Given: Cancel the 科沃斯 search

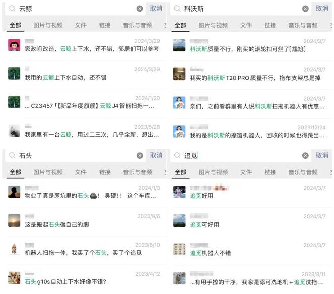Looking at the screenshot, I should pyautogui.click(x=322, y=9).
